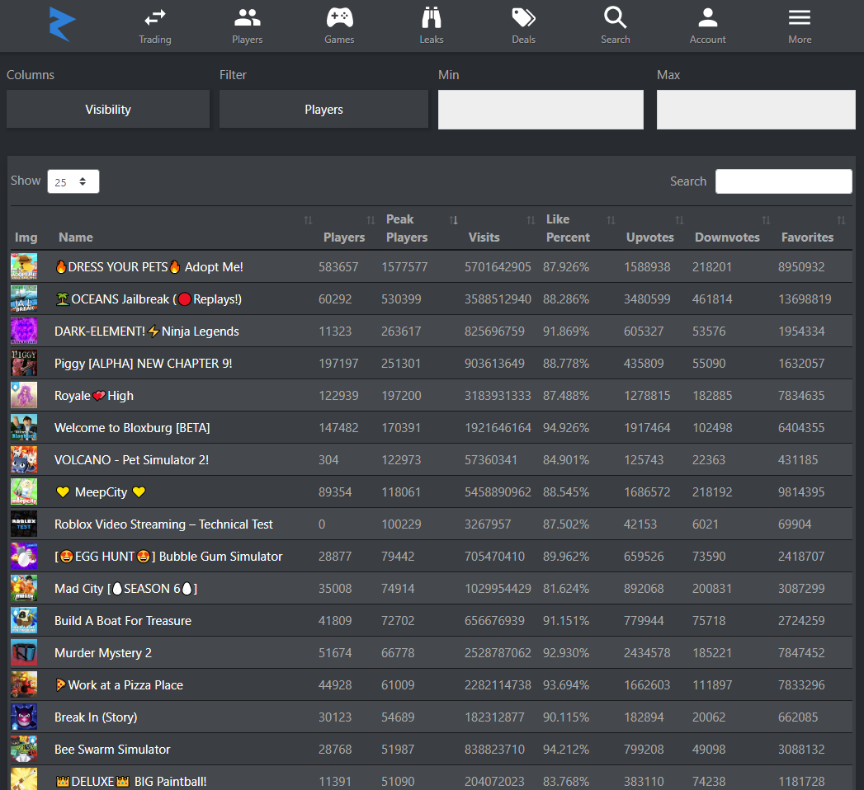864x790 pixels.
Task: Sort table by Name column
Action: point(75,237)
